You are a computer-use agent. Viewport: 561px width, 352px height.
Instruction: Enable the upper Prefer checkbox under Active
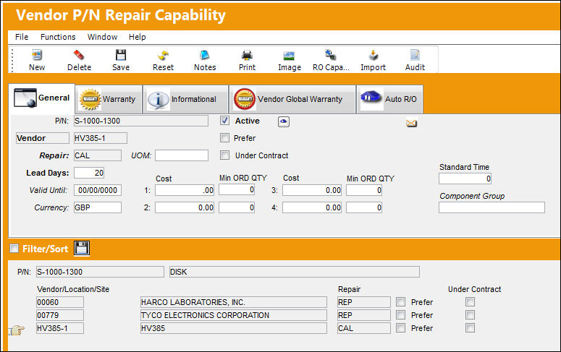pyautogui.click(x=224, y=138)
